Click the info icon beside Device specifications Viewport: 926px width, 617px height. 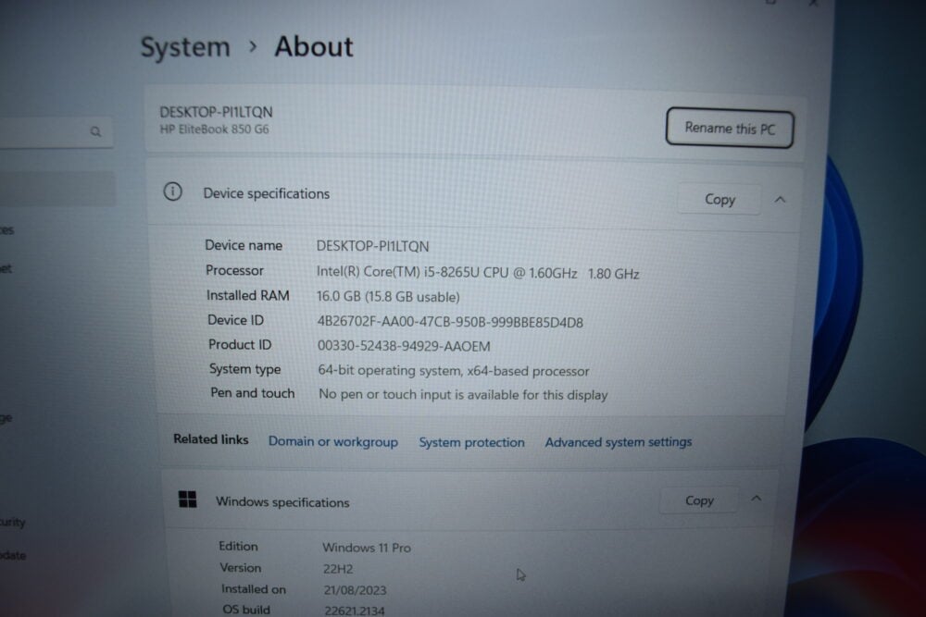point(172,191)
